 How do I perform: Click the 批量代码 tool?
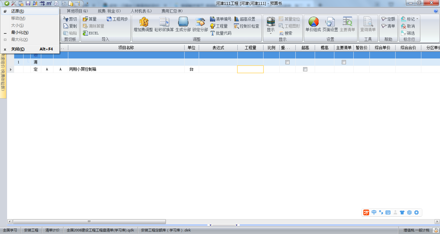221,33
